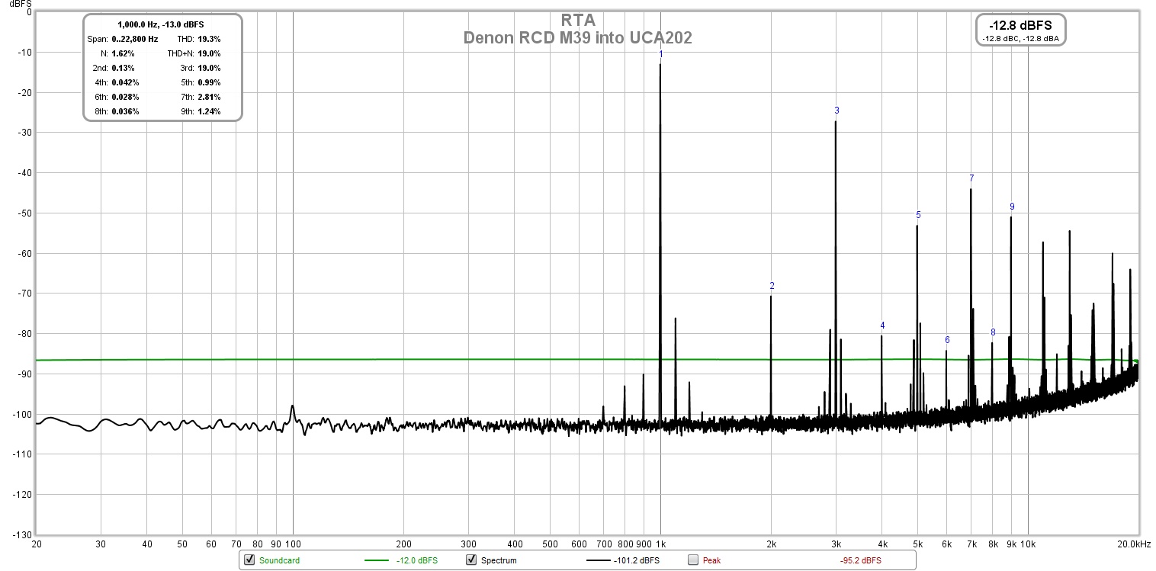Viewport: 1156px width, 571px height.
Task: Enable the Peak trace checkbox
Action: (692, 560)
